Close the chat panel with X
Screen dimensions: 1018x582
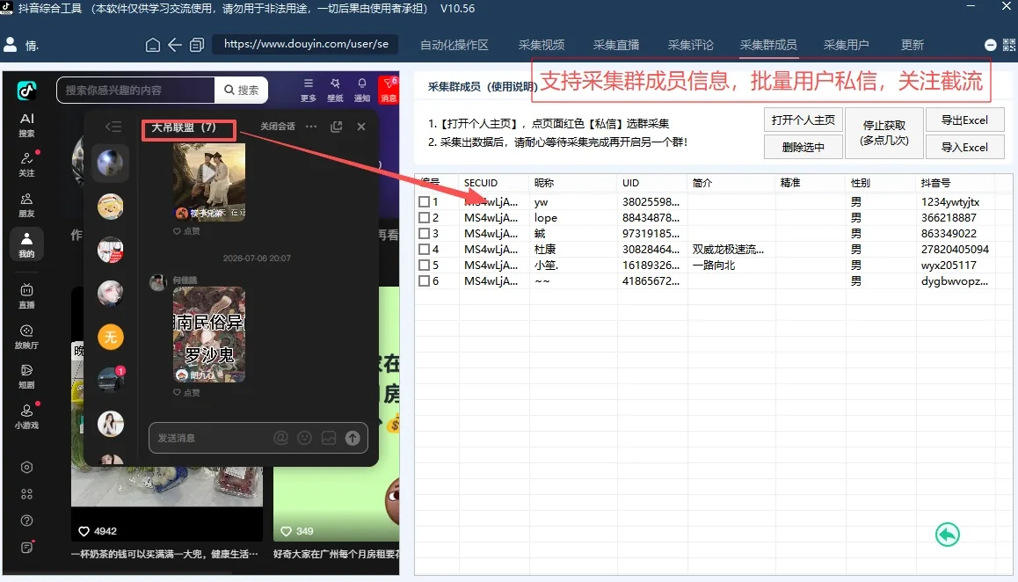[361, 127]
